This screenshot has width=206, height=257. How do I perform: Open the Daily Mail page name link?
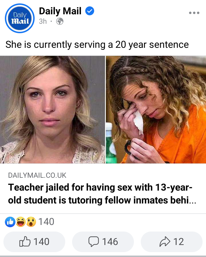60,11
